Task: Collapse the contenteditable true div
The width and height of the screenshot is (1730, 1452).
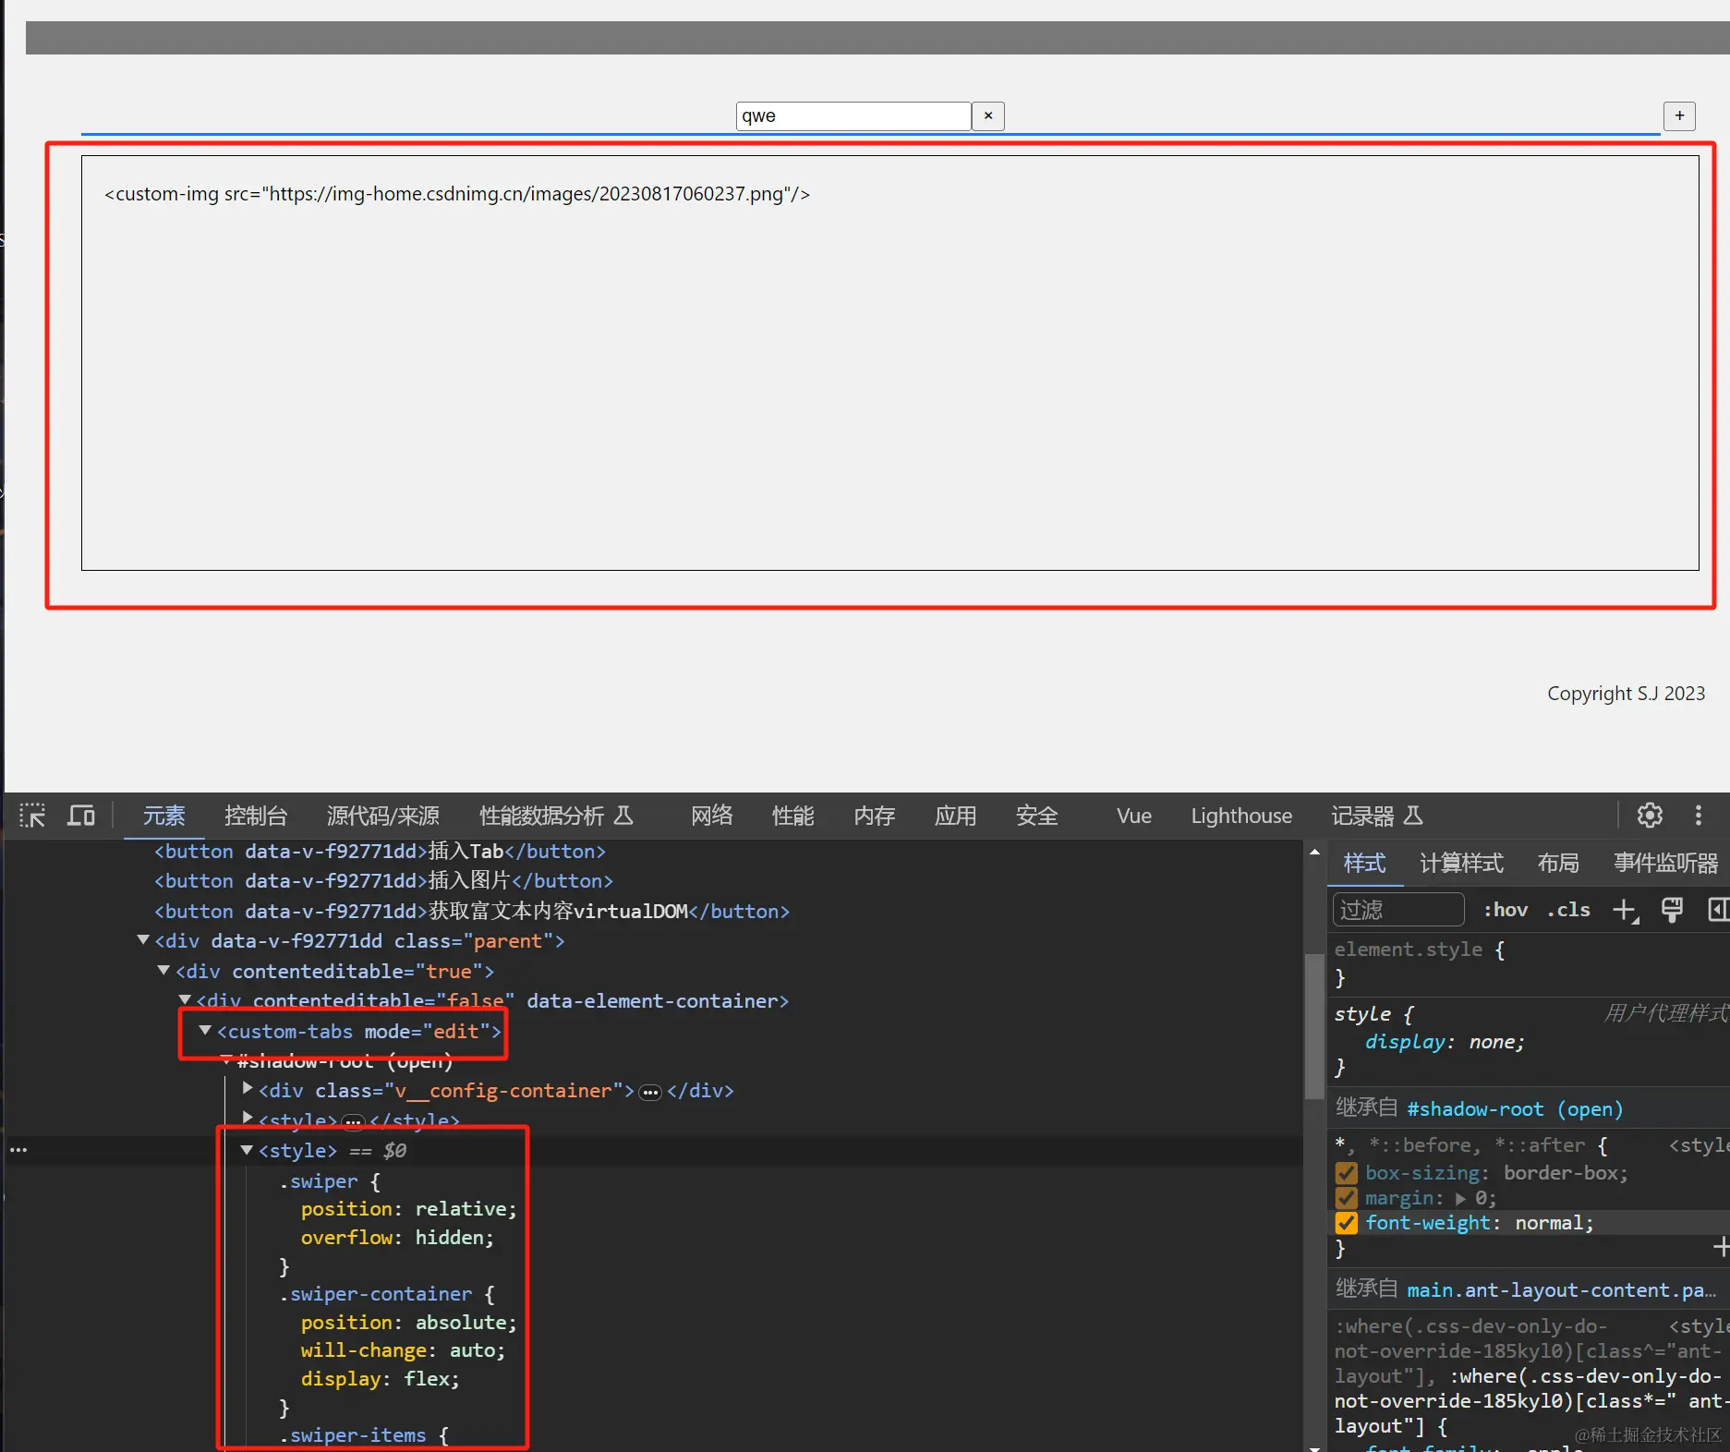Action: (163, 971)
